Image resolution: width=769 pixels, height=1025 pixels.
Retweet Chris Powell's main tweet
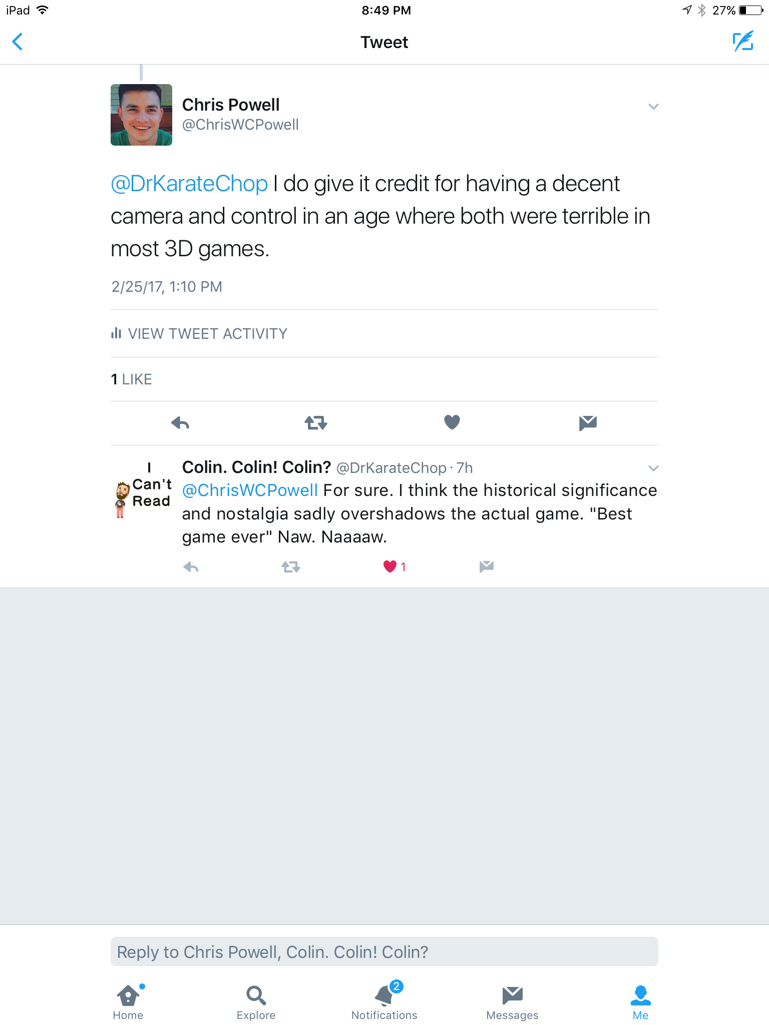click(x=316, y=423)
